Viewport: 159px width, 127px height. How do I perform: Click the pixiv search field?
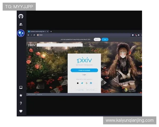coord(60,45)
